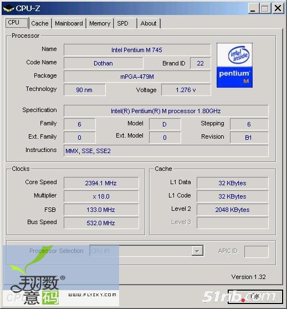Viewport: 287px width, 309px height.
Task: Click the Brand ID value 22
Action: point(200,63)
